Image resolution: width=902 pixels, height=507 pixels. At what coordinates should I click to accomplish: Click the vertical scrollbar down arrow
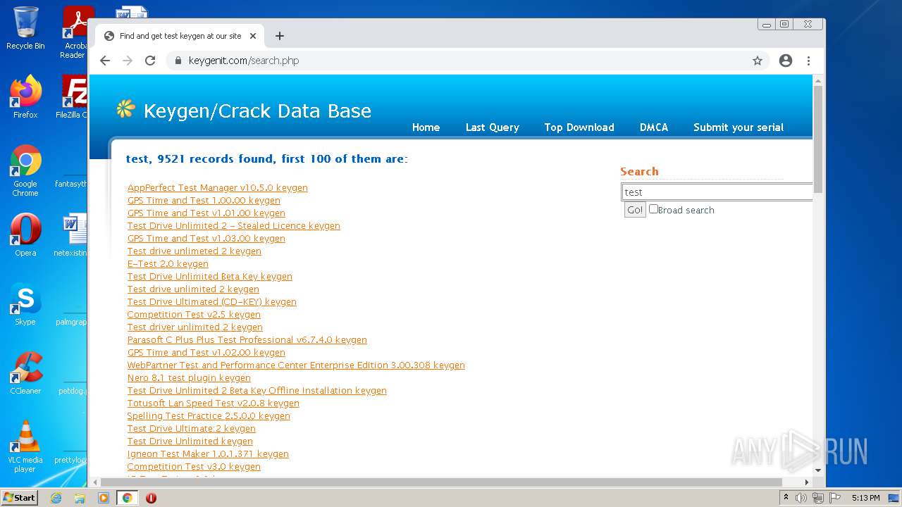818,470
